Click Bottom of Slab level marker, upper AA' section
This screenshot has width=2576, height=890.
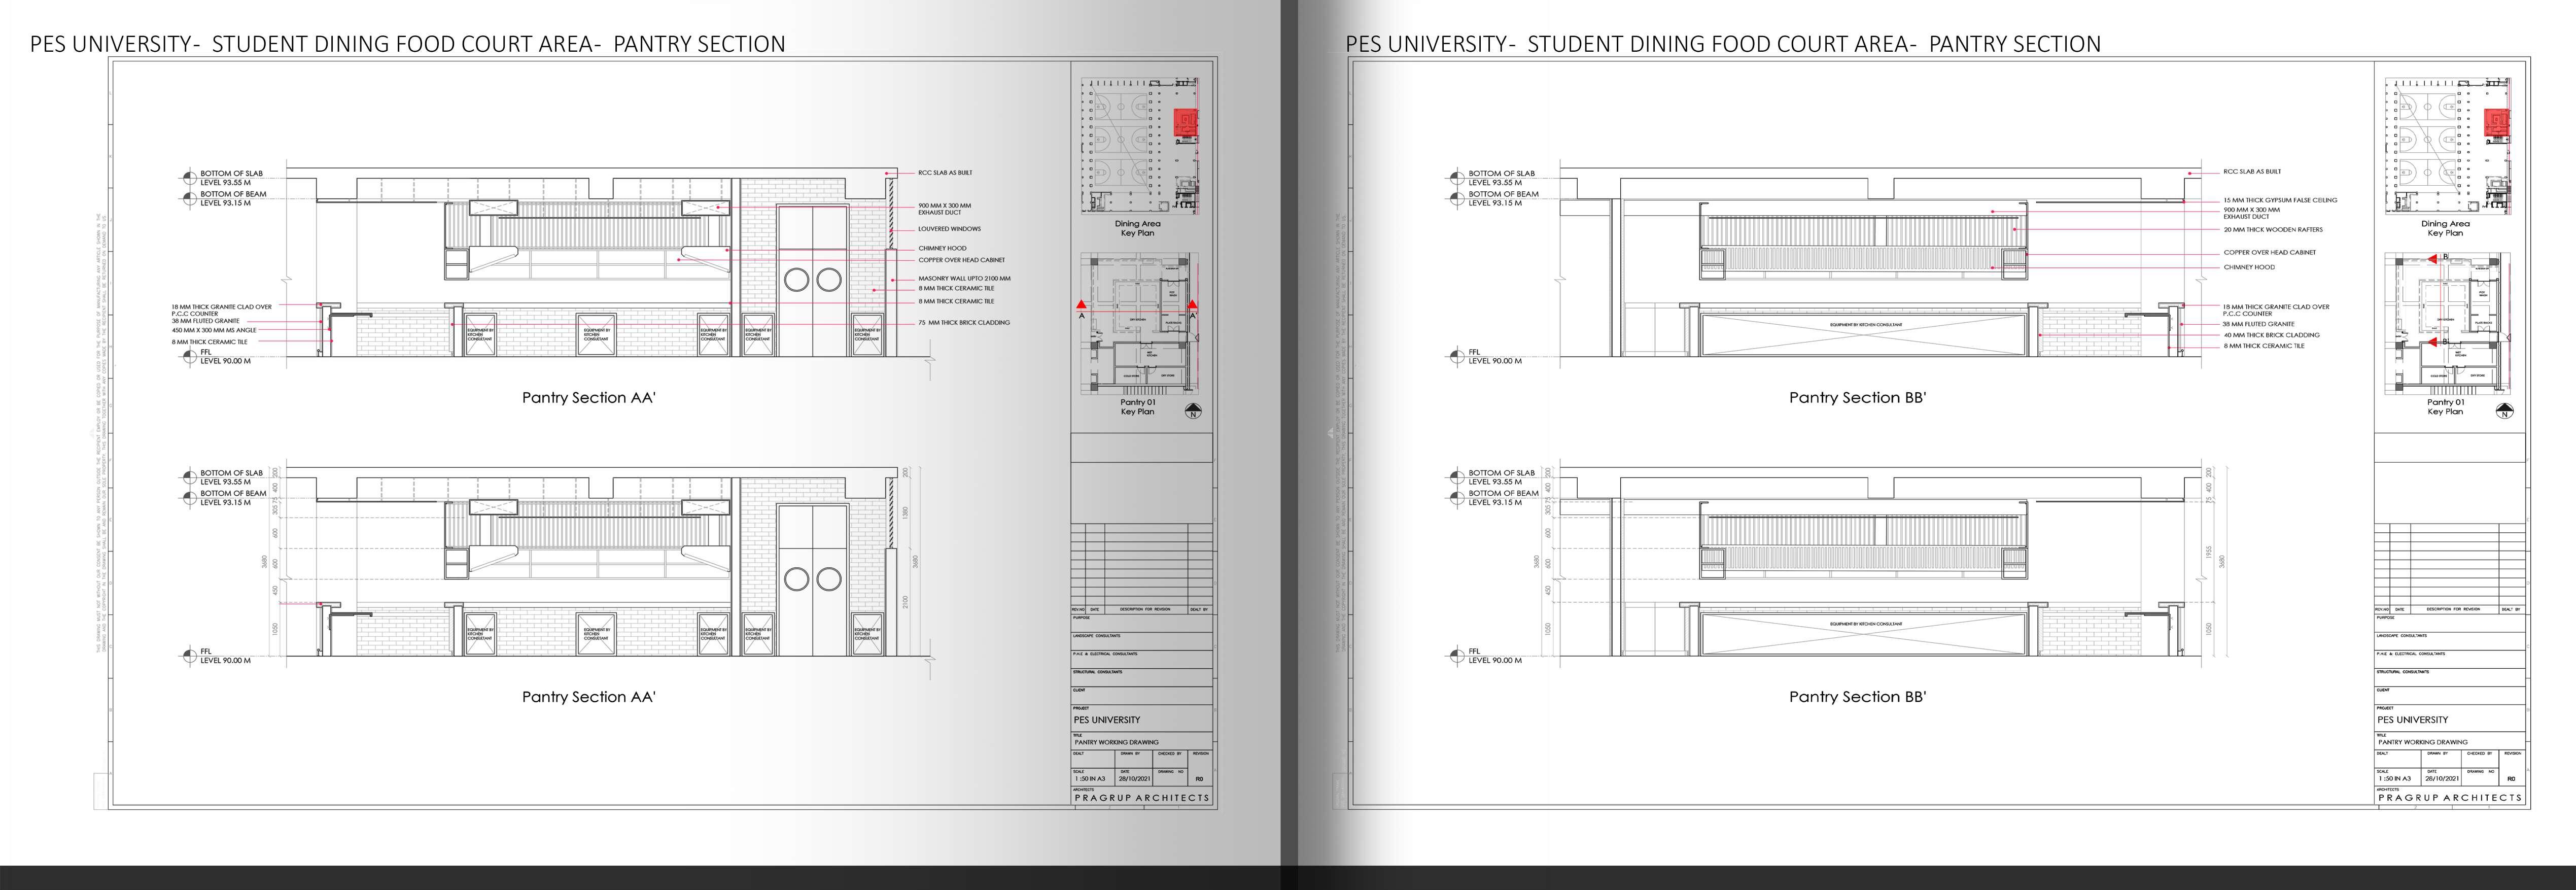coord(189,178)
